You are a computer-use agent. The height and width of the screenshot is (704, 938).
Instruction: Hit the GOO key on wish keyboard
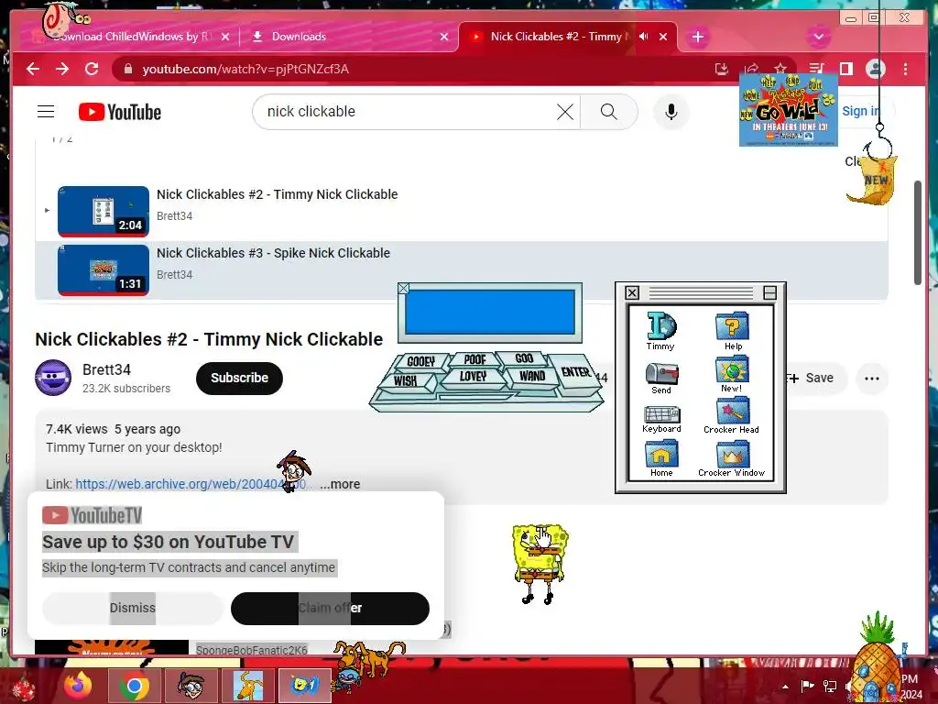point(524,358)
